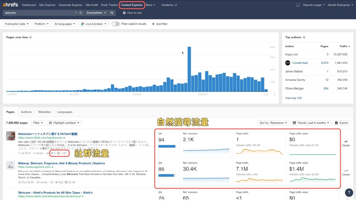This screenshot has width=356, height=201.
Task: Open Rank Tracker
Action: pyautogui.click(x=109, y=5)
